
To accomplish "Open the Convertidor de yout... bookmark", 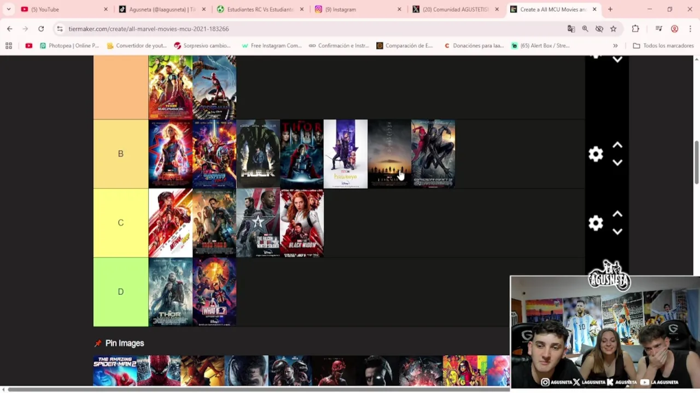I will point(136,46).
